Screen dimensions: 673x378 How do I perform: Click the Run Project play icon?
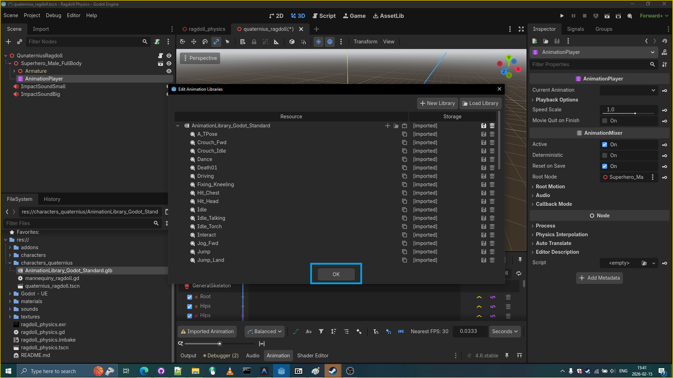(x=562, y=16)
